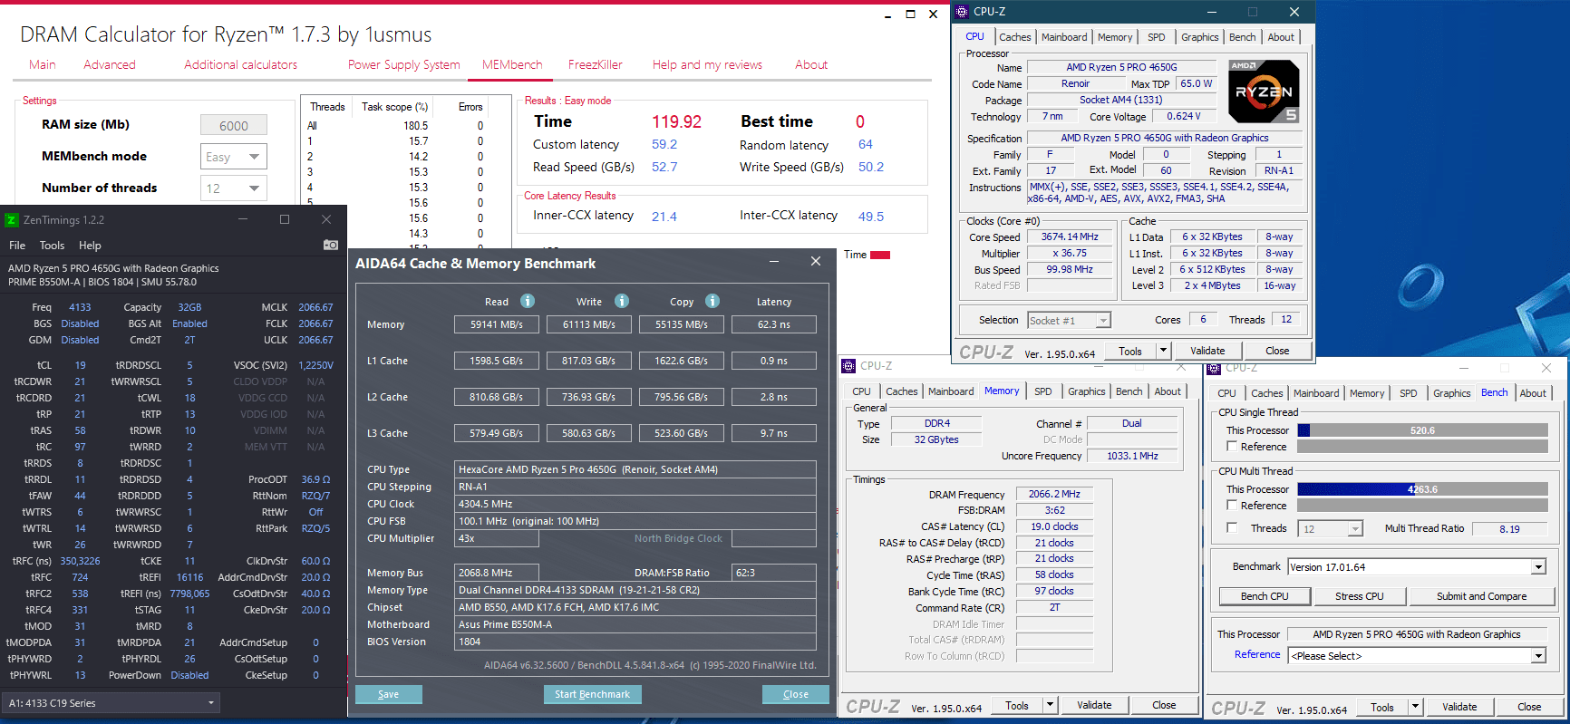This screenshot has width=1570, height=724.
Task: Open Main tab in DRAM Calculator
Action: pos(43,64)
